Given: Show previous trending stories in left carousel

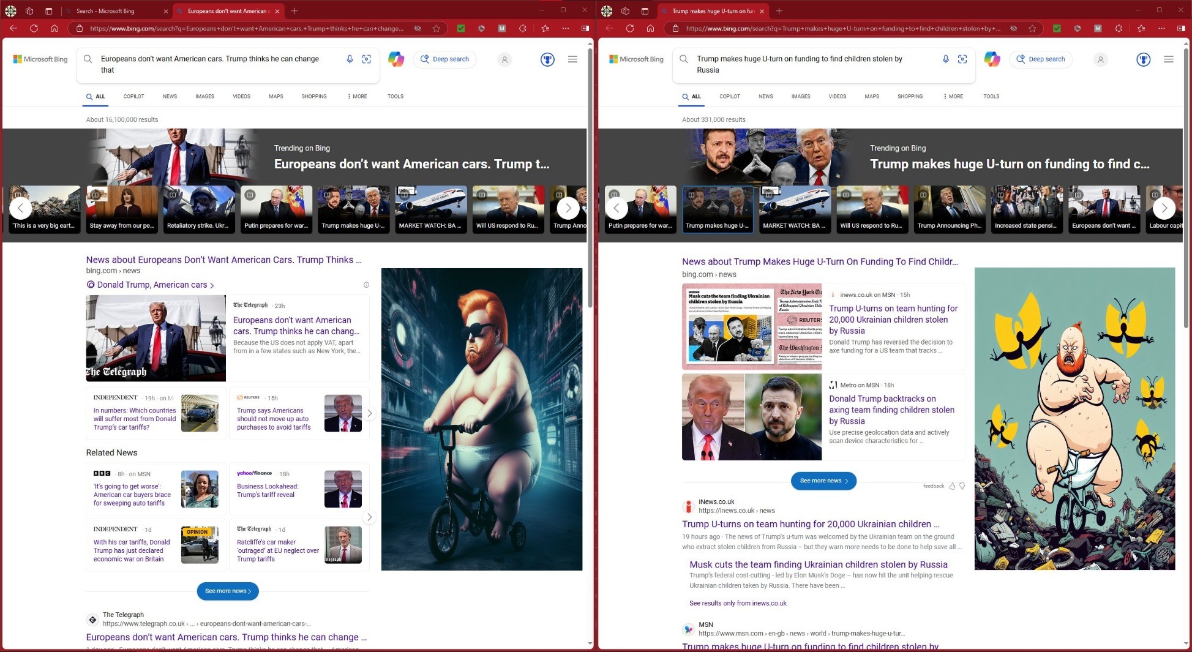Looking at the screenshot, I should [20, 208].
